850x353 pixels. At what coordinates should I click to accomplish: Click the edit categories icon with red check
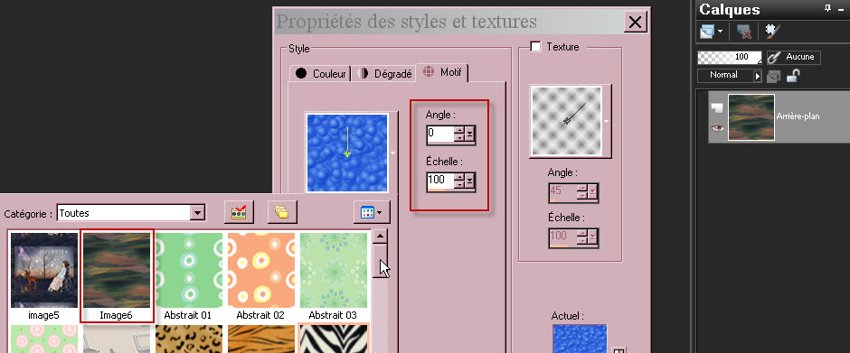[x=239, y=212]
